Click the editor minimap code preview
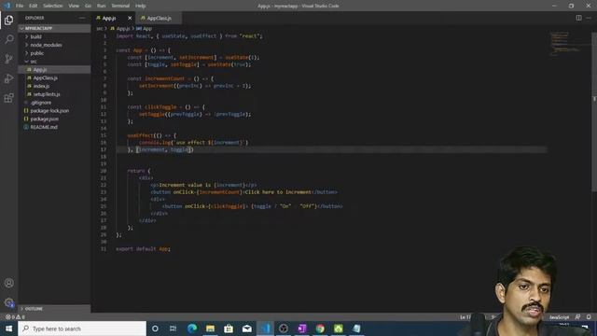The height and width of the screenshot is (336, 597). click(x=565, y=44)
